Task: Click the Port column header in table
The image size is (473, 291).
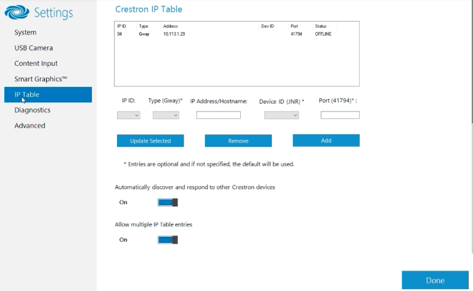Action: click(x=294, y=27)
